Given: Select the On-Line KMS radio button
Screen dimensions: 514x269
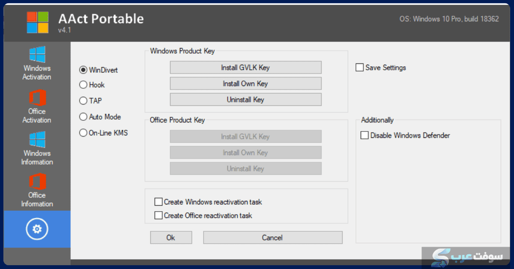Looking at the screenshot, I should pyautogui.click(x=83, y=133).
